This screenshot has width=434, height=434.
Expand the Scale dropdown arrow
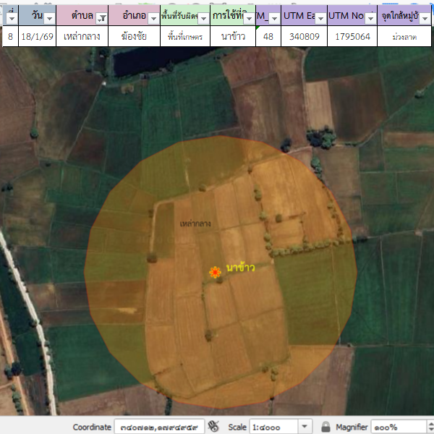click(x=305, y=427)
